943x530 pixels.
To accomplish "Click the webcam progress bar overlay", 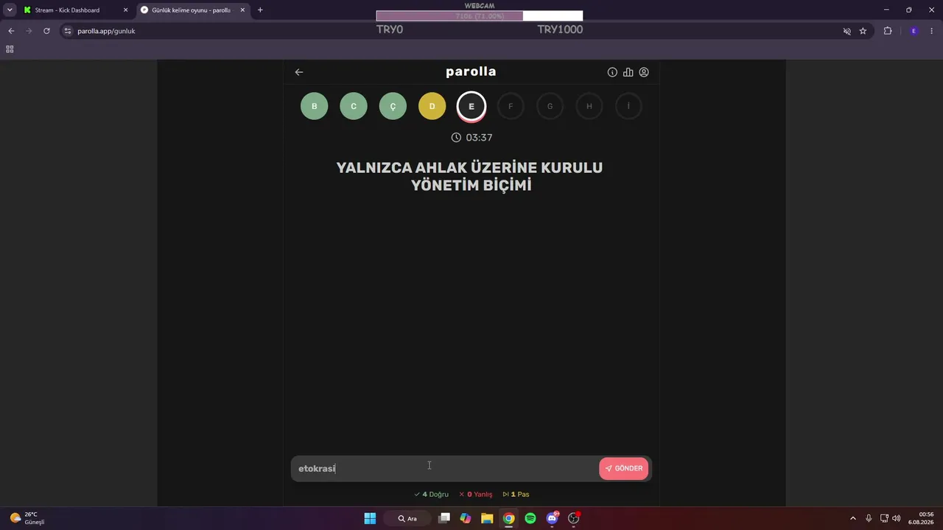I will (x=479, y=16).
